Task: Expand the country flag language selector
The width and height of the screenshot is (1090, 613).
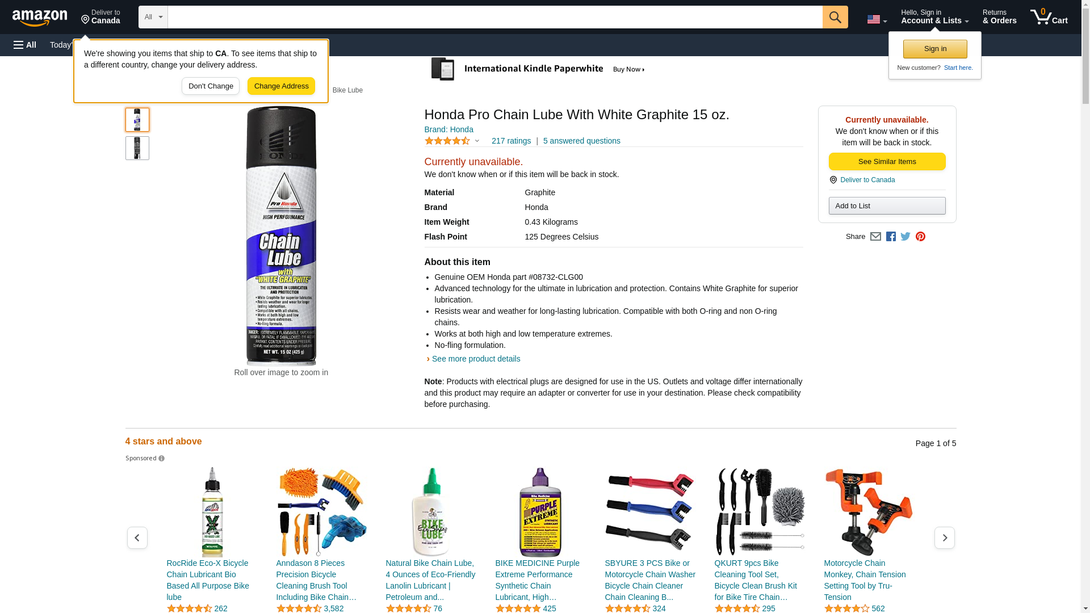Action: click(877, 19)
